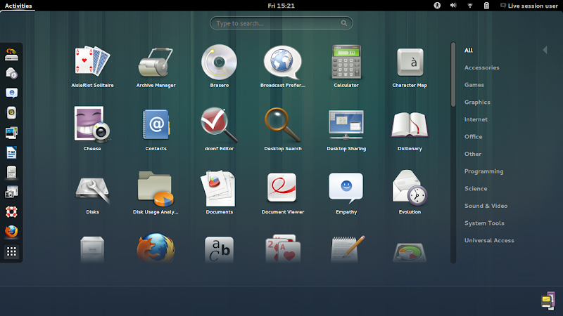Select the All category

pyautogui.click(x=469, y=50)
